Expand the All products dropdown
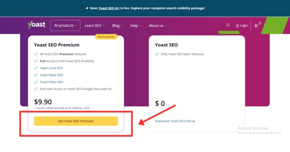 tap(65, 25)
